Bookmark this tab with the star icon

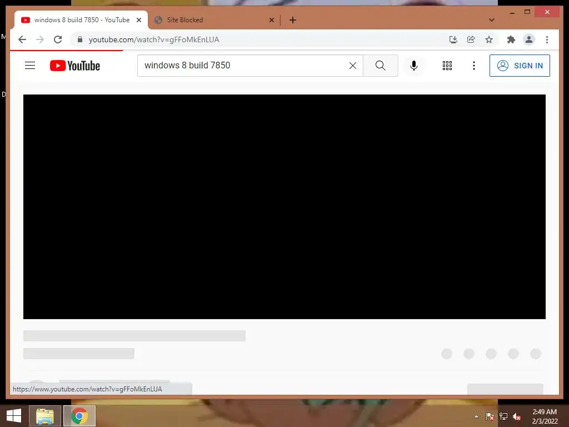click(x=489, y=39)
